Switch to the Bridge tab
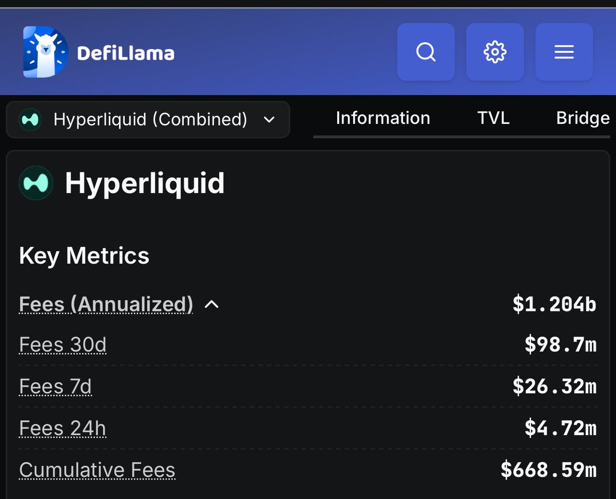The width and height of the screenshot is (616, 499). (583, 118)
